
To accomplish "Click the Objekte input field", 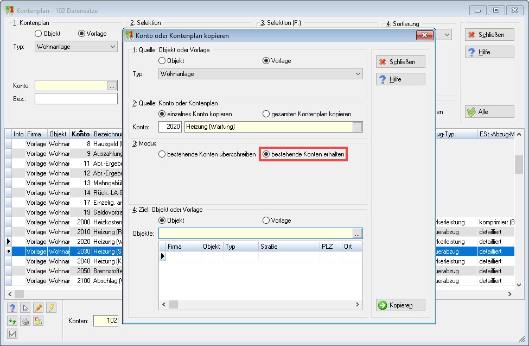I will coord(256,233).
